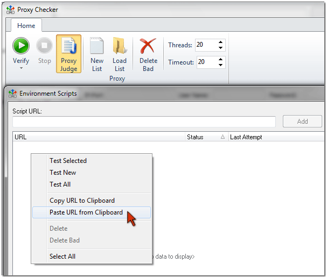Click the Script URL: label
The width and height of the screenshot is (327, 278).
(x=27, y=111)
